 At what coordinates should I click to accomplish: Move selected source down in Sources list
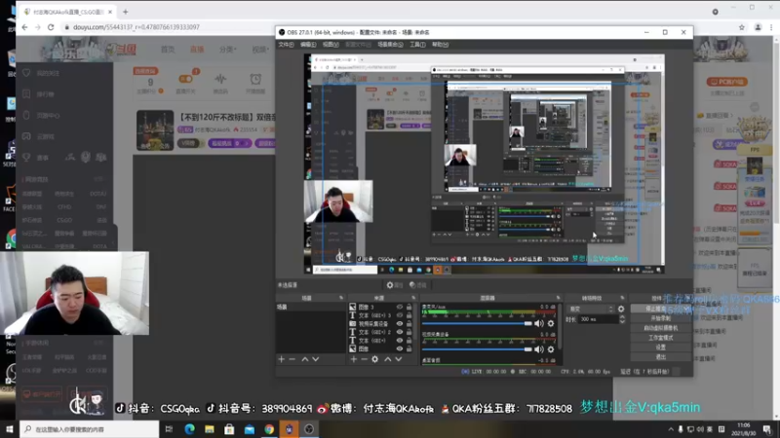click(x=399, y=359)
